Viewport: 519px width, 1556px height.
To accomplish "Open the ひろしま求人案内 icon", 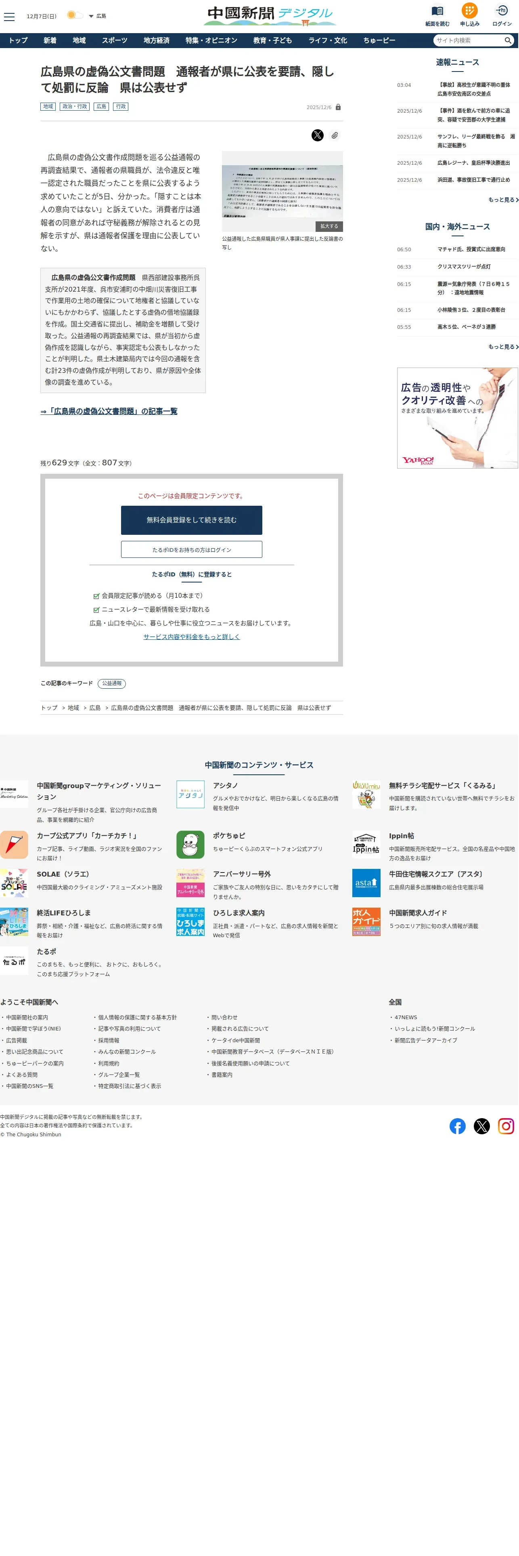I will (x=190, y=922).
